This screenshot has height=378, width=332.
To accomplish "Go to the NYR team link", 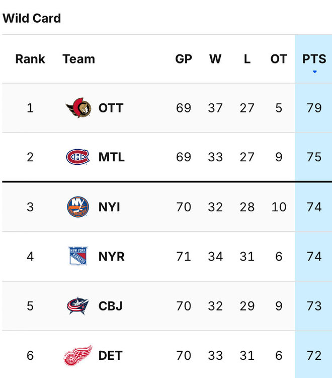I will click(x=111, y=256).
